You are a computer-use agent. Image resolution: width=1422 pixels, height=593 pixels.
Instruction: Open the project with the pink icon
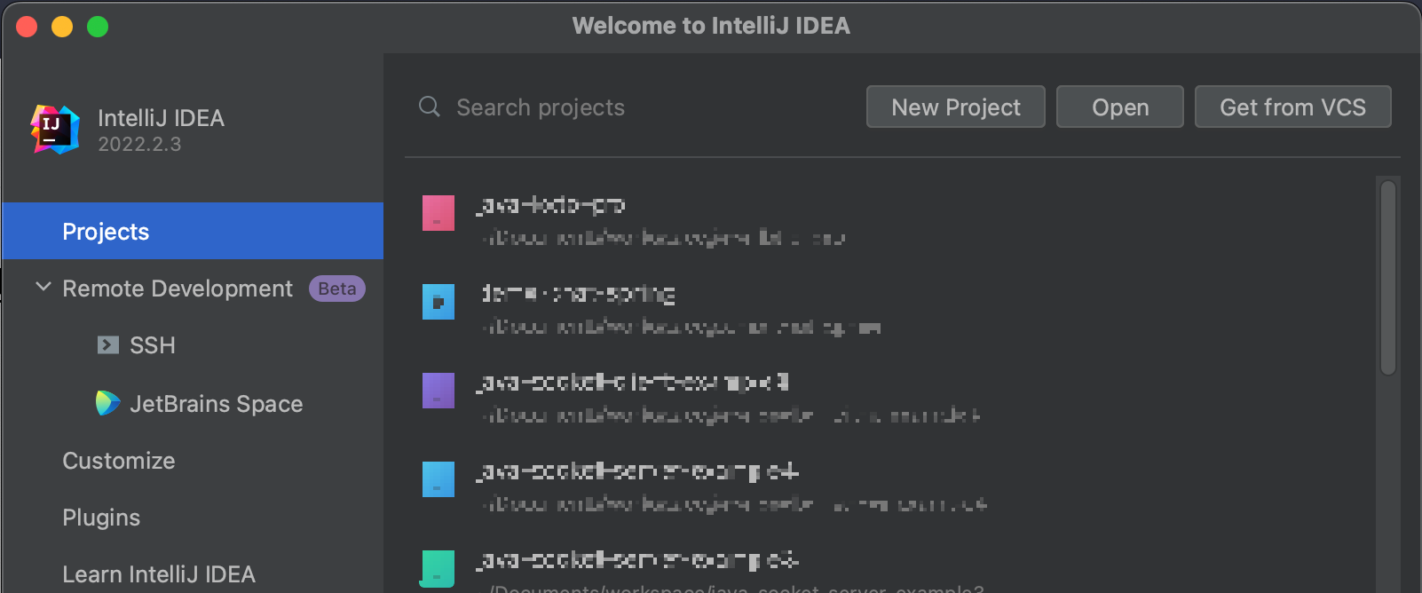pyautogui.click(x=438, y=213)
